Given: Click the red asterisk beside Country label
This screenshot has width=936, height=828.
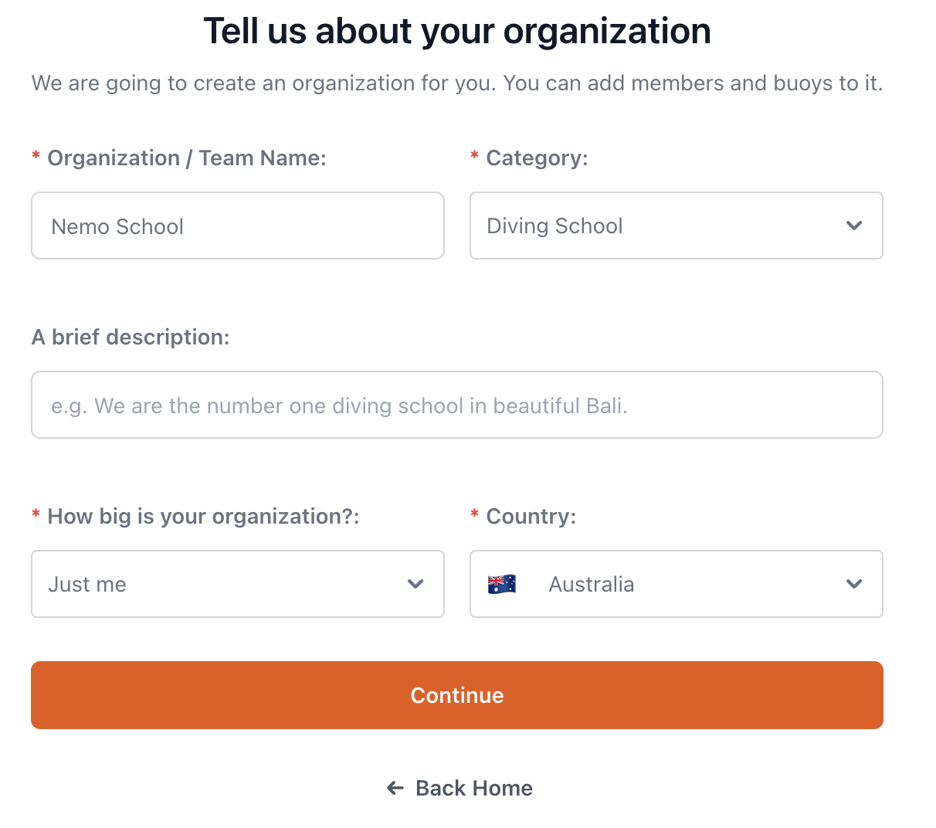Looking at the screenshot, I should point(474,515).
